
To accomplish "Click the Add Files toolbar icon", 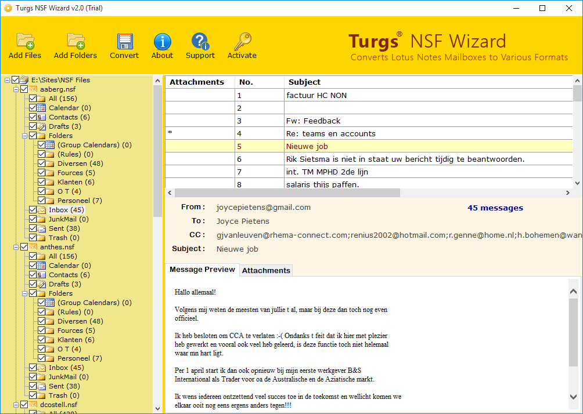I will (26, 41).
